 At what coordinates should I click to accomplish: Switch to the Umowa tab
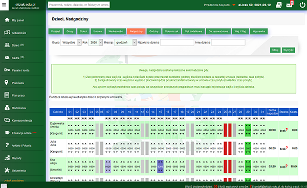point(98,31)
